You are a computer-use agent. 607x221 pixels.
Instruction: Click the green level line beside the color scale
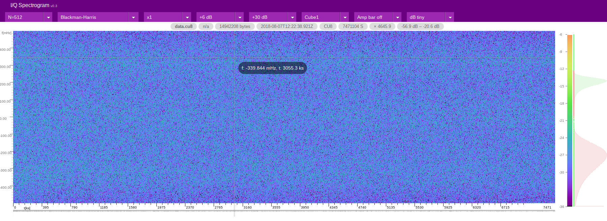point(574,120)
